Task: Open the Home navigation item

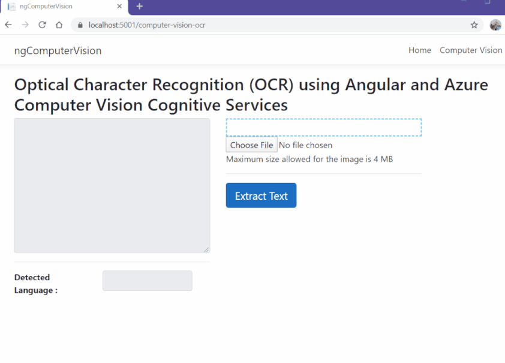Action: coord(419,50)
